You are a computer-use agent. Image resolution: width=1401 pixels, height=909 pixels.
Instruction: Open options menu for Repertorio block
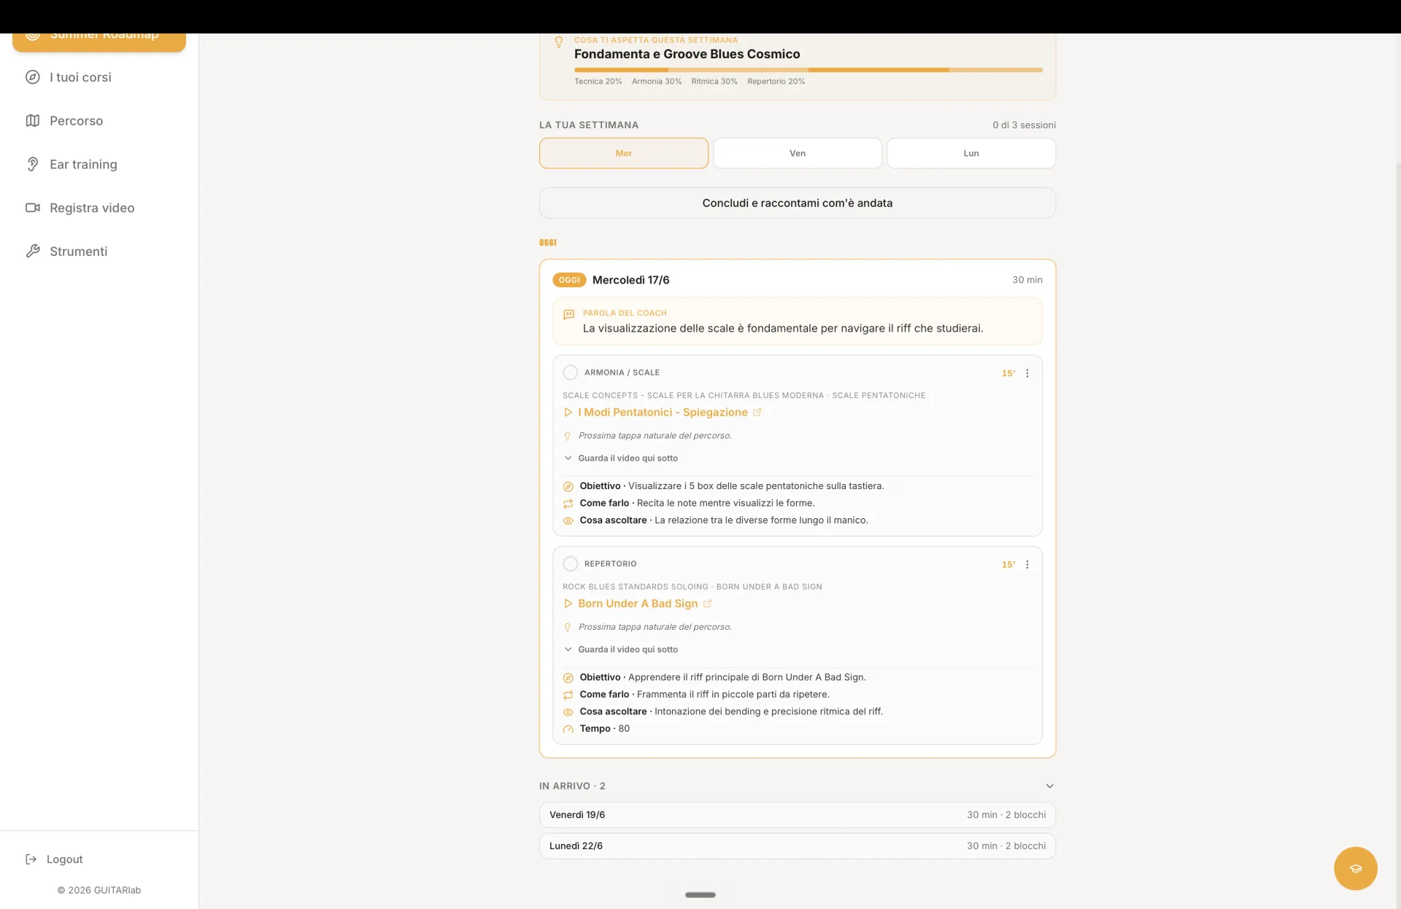point(1027,564)
